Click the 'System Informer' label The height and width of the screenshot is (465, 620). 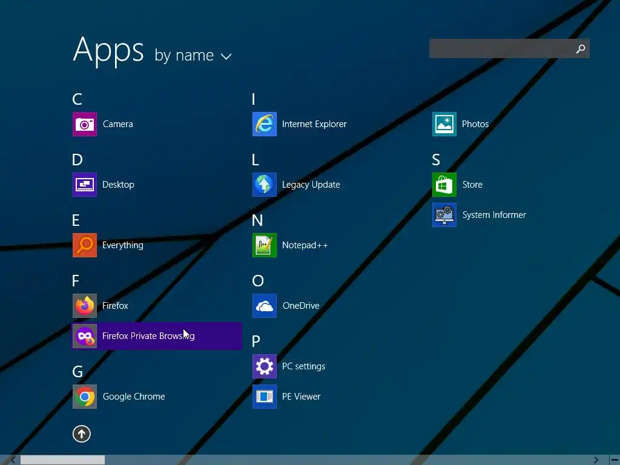494,215
